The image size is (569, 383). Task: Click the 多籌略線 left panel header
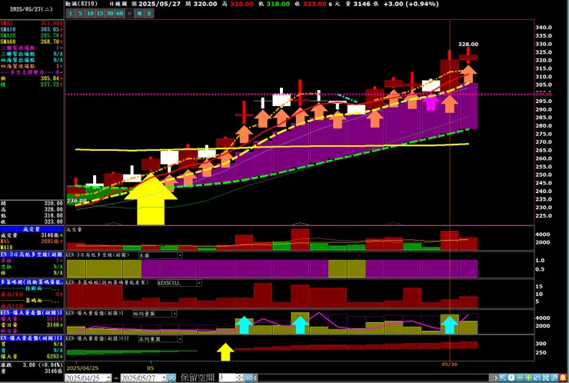pos(32,282)
